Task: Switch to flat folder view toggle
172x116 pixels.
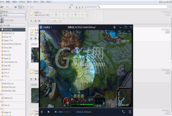Action: (20, 7)
